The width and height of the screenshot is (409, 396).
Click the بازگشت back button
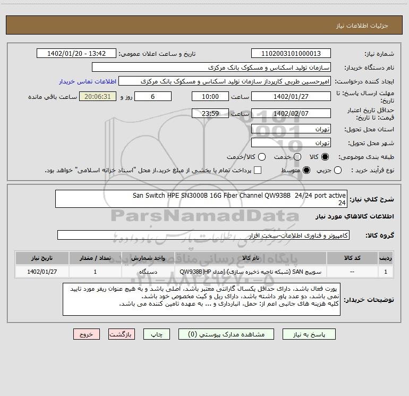click(122, 334)
